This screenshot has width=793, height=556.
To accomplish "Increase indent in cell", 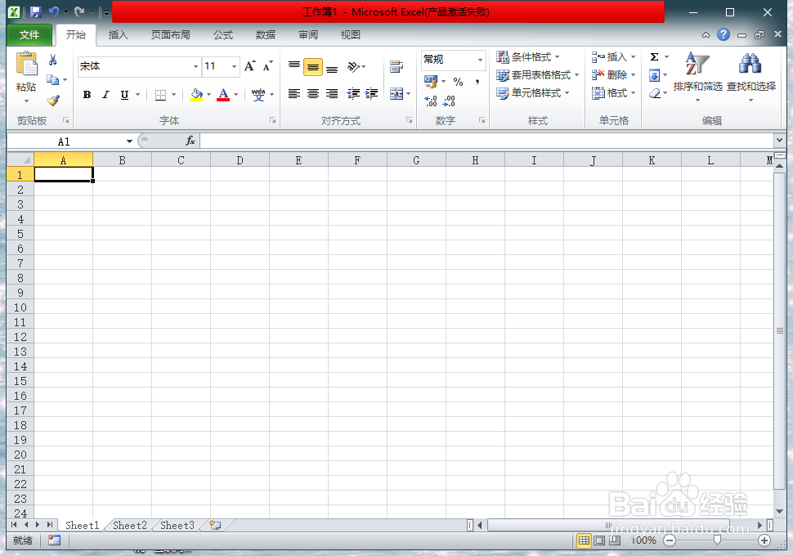I will [372, 93].
